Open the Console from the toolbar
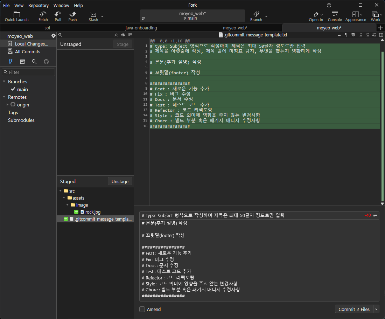This screenshot has height=319, width=385. [335, 14]
